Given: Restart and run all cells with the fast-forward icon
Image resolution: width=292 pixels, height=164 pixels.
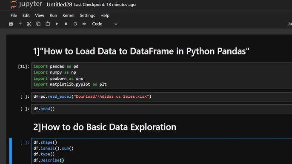Looking at the screenshot, I should point(84,24).
